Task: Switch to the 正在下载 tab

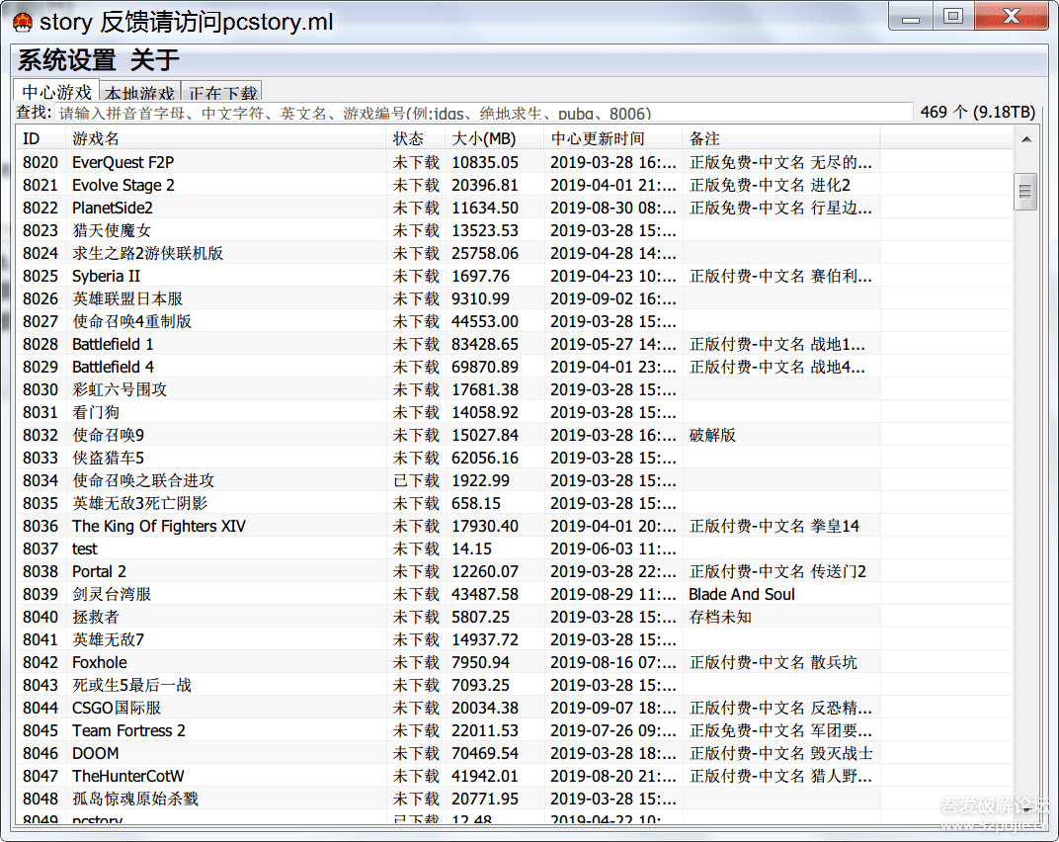Action: pos(222,94)
